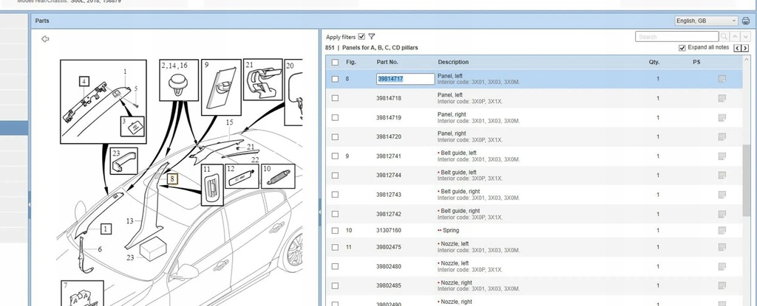Select part number 39802485 text

tap(389, 286)
